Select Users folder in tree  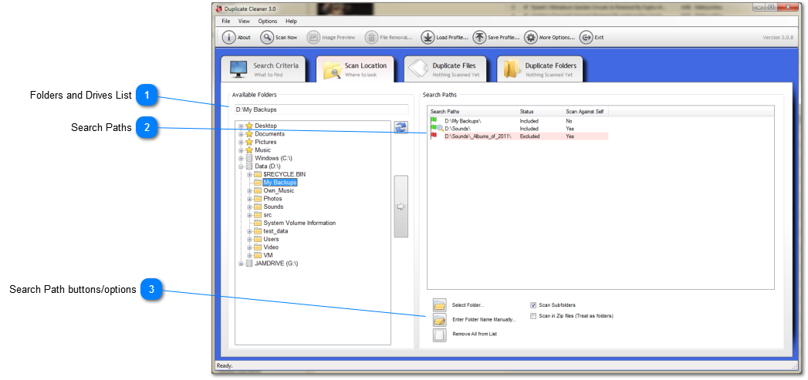click(271, 240)
